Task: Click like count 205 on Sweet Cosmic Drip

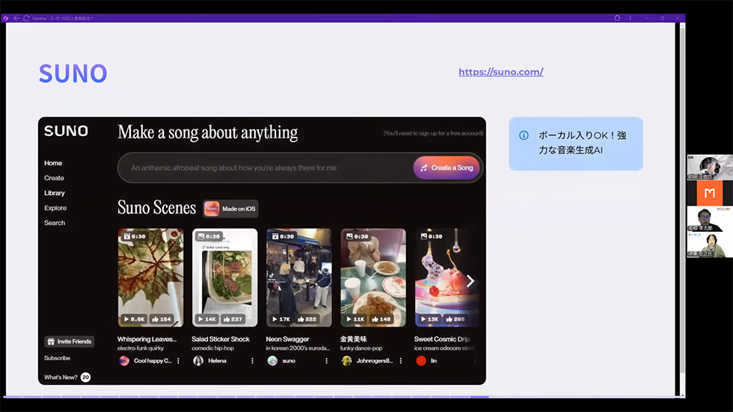Action: pos(456,319)
